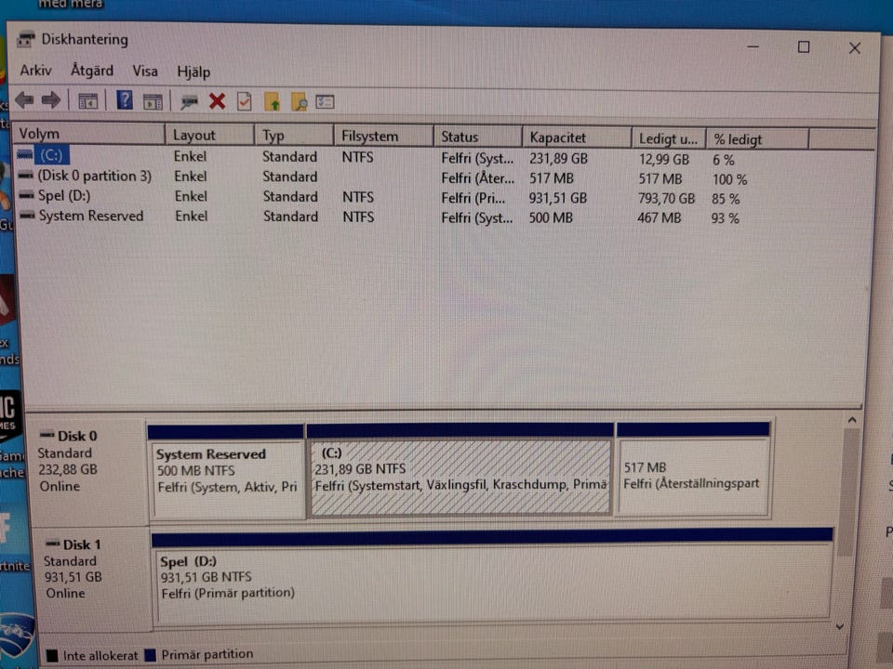Open the Hjälp menu
893x669 pixels.
click(193, 72)
